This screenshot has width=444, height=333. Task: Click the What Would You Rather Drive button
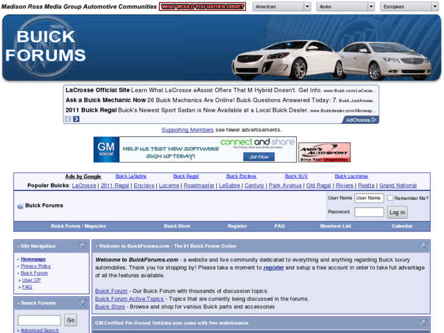(203, 7)
